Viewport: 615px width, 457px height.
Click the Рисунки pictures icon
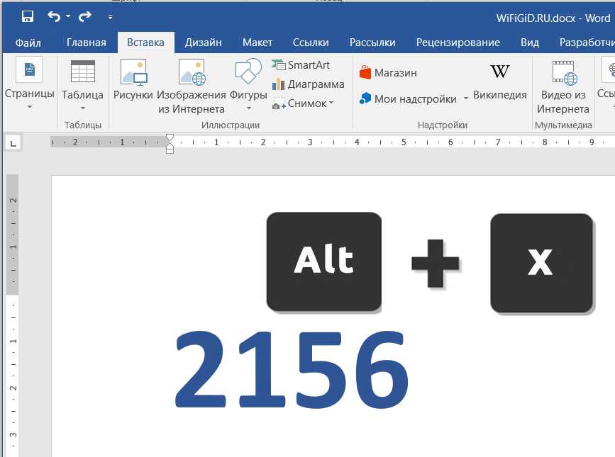pyautogui.click(x=133, y=73)
